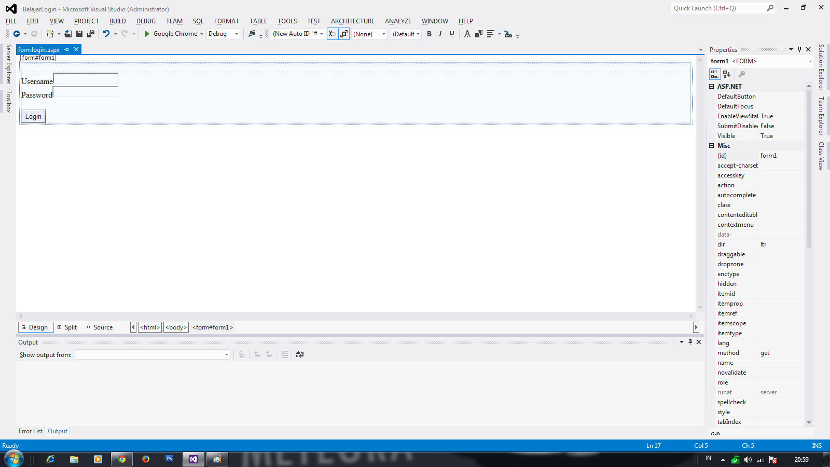
Task: Toggle word wrap in the Output window
Action: click(x=299, y=354)
